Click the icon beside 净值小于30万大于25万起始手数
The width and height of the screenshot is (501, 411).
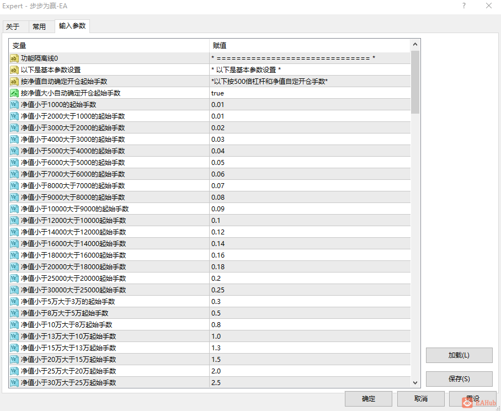pyautogui.click(x=14, y=382)
